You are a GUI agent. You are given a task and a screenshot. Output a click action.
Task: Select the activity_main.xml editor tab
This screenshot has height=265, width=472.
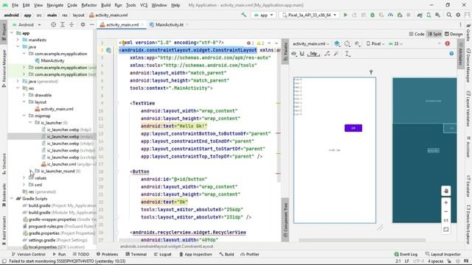click(122, 24)
